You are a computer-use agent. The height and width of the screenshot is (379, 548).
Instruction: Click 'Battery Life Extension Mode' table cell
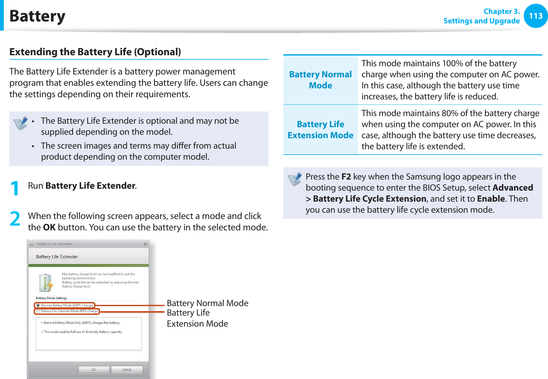pyautogui.click(x=320, y=130)
